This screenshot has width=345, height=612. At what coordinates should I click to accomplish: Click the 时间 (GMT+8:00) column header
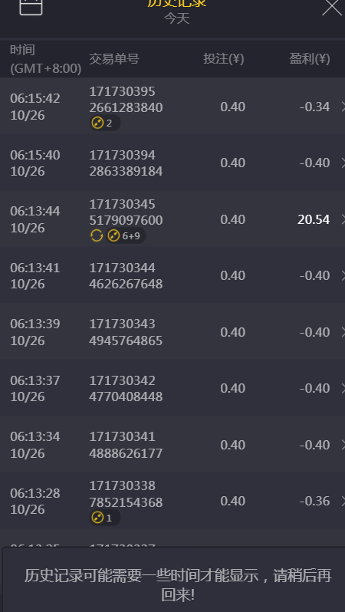point(46,59)
